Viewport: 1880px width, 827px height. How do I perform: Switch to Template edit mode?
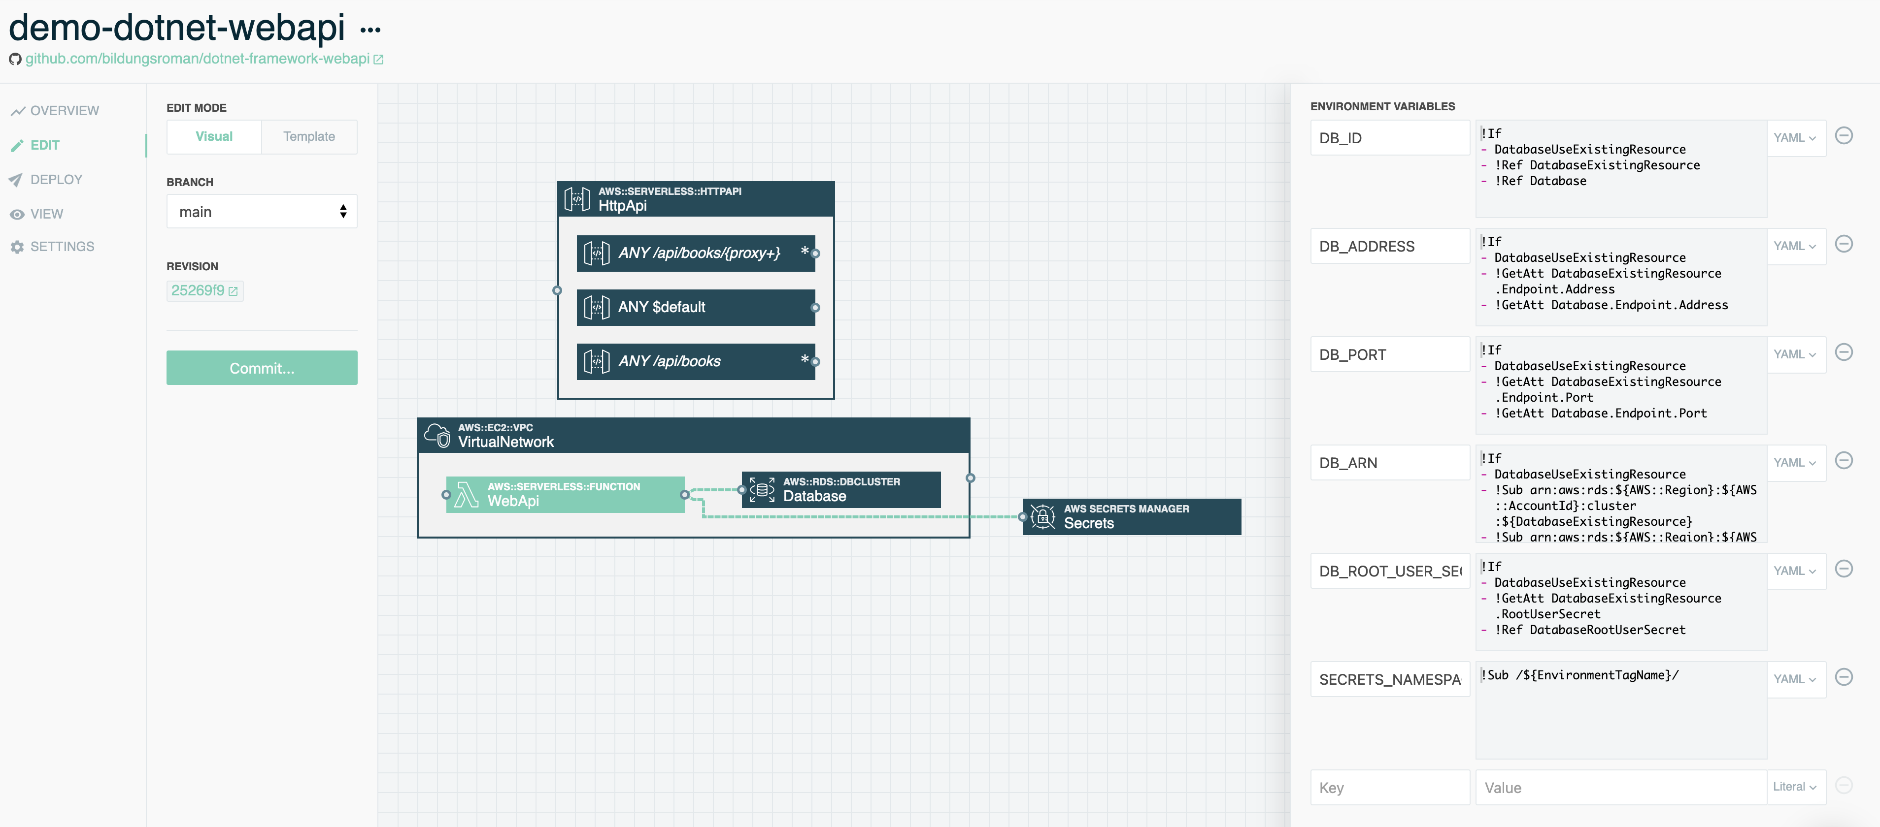pos(309,137)
